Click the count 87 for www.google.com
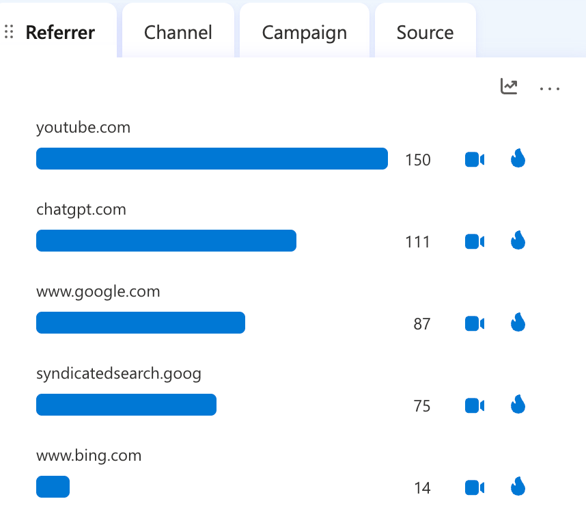This screenshot has height=525, width=586. coord(422,324)
